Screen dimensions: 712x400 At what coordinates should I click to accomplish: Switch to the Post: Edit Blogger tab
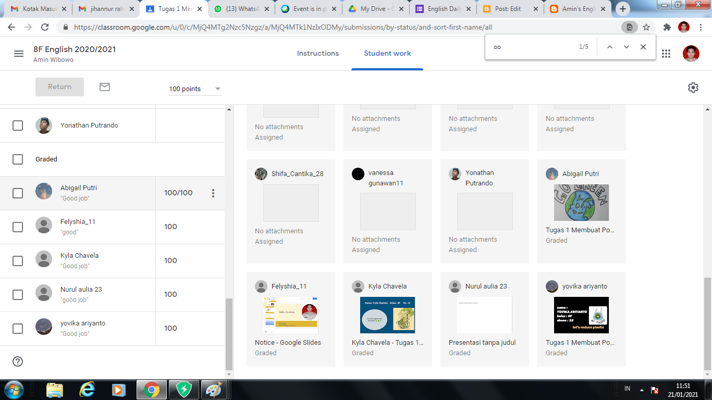pos(510,9)
